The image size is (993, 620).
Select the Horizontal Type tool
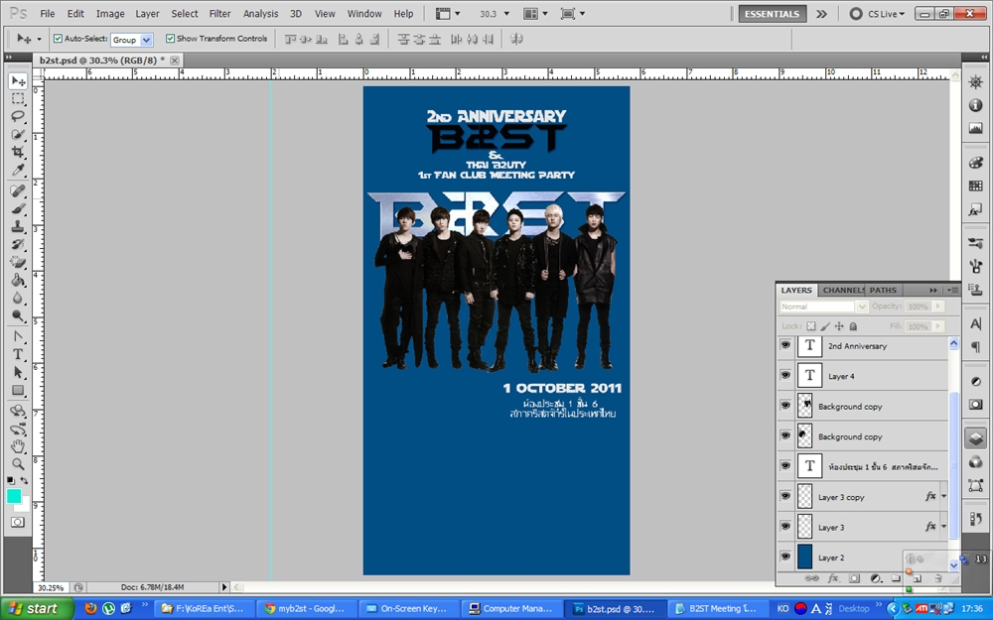coord(18,354)
